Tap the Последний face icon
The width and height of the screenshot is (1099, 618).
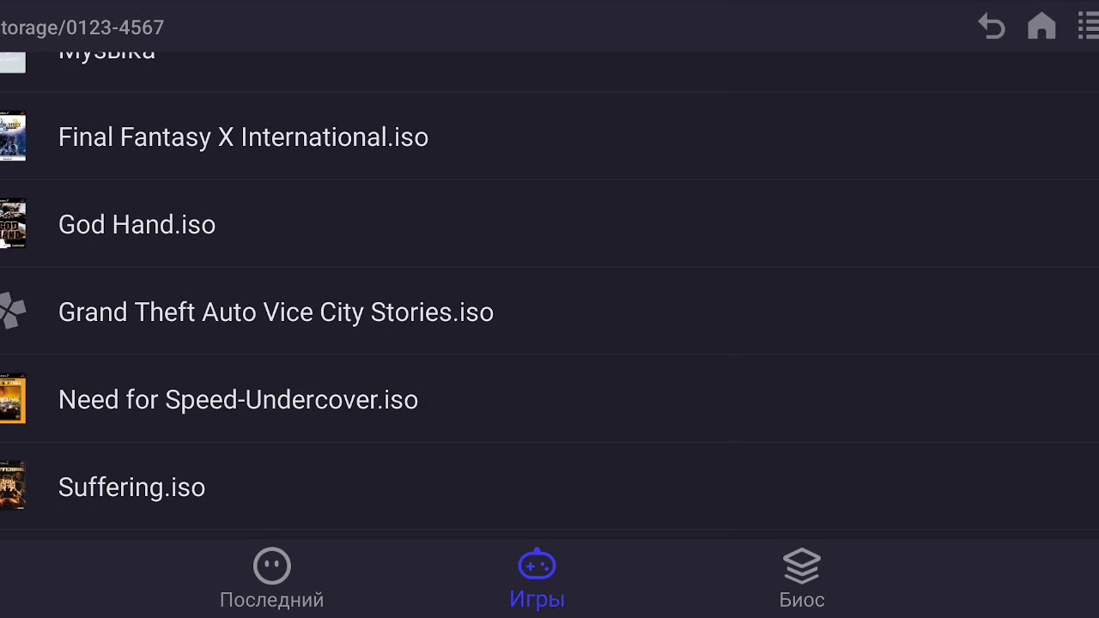pyautogui.click(x=272, y=566)
